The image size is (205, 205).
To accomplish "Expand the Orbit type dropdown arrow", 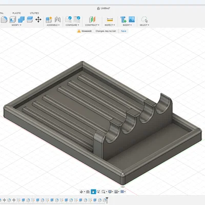I will [84, 192].
